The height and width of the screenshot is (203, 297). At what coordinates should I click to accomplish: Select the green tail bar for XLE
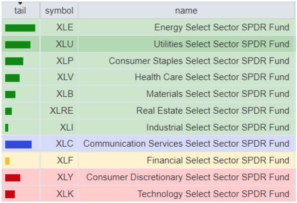tap(20, 28)
